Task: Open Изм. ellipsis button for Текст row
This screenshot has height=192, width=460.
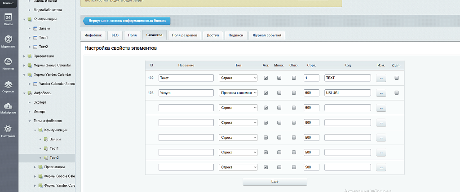Action: [381, 78]
